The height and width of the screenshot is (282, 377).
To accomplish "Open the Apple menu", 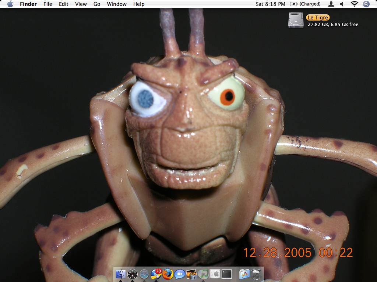I will (10, 4).
